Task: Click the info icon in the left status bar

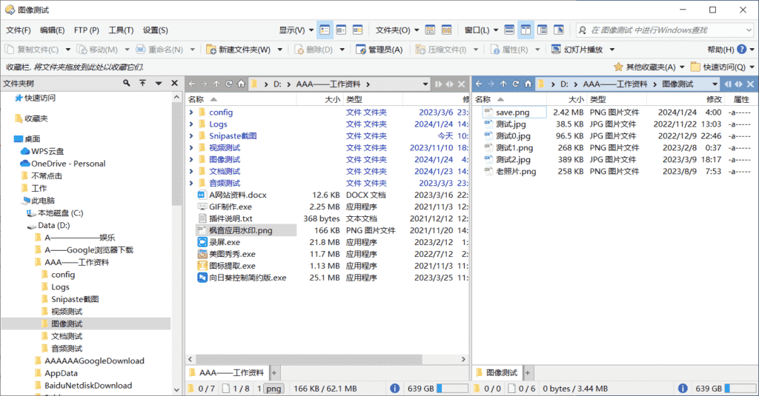Action: pyautogui.click(x=395, y=388)
